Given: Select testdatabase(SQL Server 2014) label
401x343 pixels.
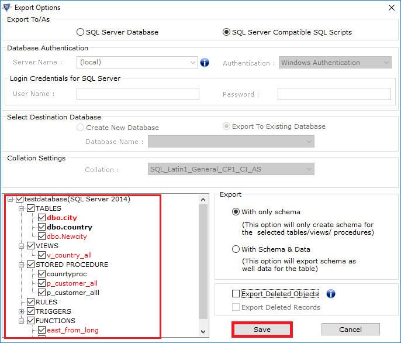Looking at the screenshot, I should [x=77, y=199].
